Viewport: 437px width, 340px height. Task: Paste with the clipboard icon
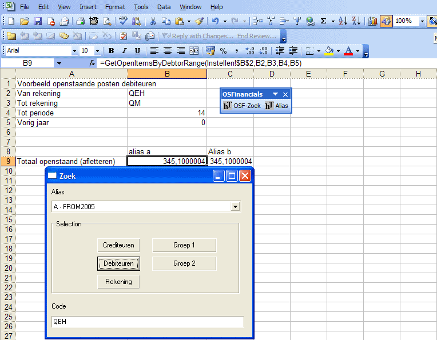point(180,21)
